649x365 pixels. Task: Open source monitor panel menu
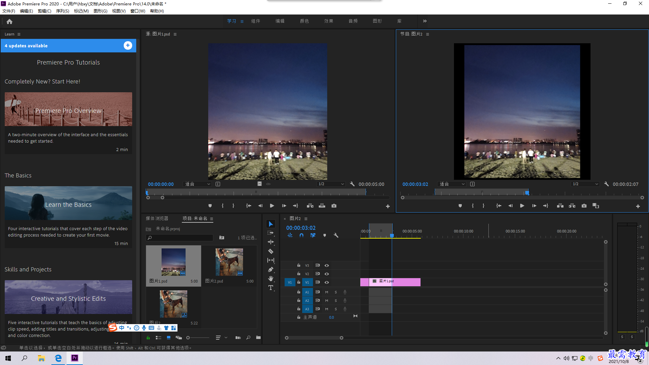click(x=175, y=34)
